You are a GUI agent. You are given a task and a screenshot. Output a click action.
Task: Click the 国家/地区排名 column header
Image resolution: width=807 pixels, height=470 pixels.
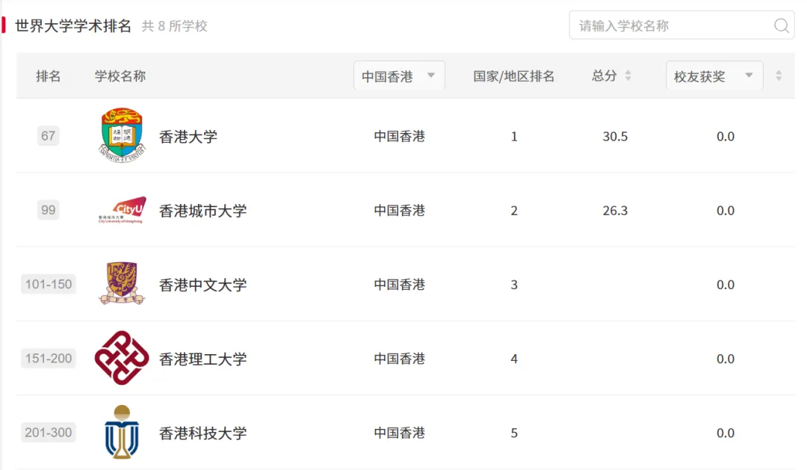[514, 76]
